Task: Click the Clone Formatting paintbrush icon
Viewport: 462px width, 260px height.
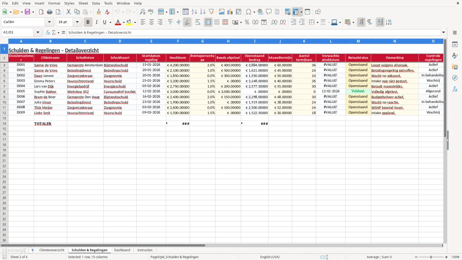Action: pos(99,12)
